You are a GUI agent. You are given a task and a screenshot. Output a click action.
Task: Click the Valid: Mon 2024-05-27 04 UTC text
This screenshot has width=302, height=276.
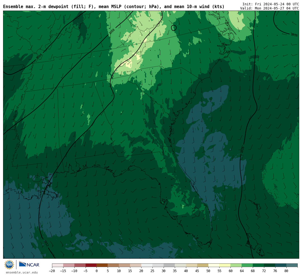click(x=270, y=8)
